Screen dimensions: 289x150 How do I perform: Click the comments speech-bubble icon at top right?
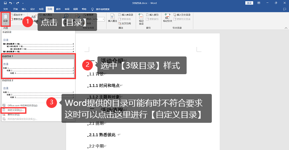284,9
